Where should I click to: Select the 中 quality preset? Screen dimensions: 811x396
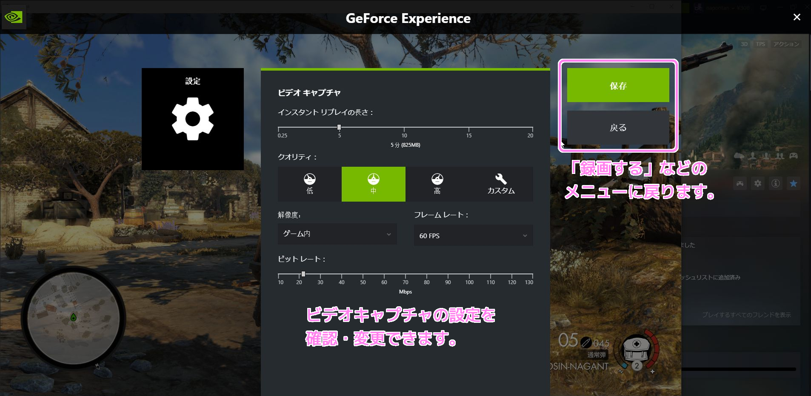pyautogui.click(x=373, y=184)
